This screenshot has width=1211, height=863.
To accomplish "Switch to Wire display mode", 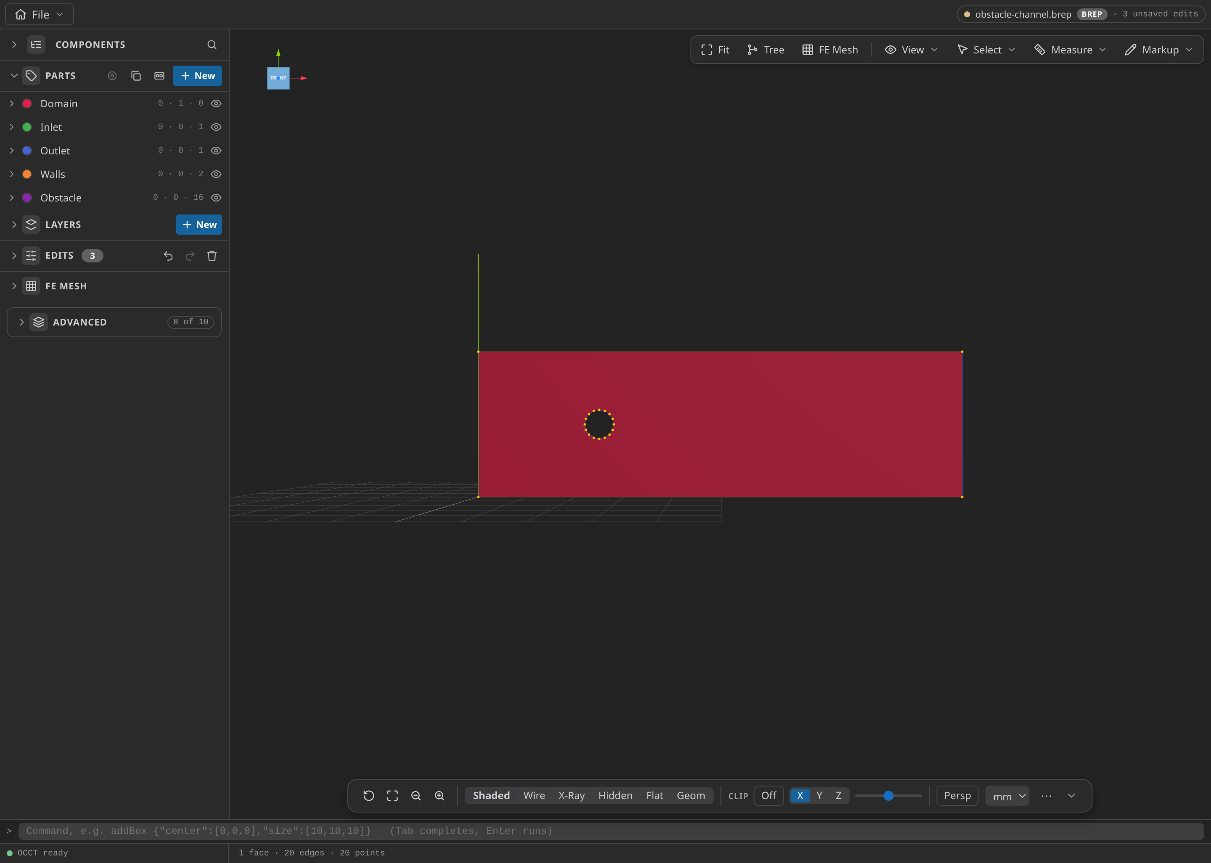I will (534, 796).
